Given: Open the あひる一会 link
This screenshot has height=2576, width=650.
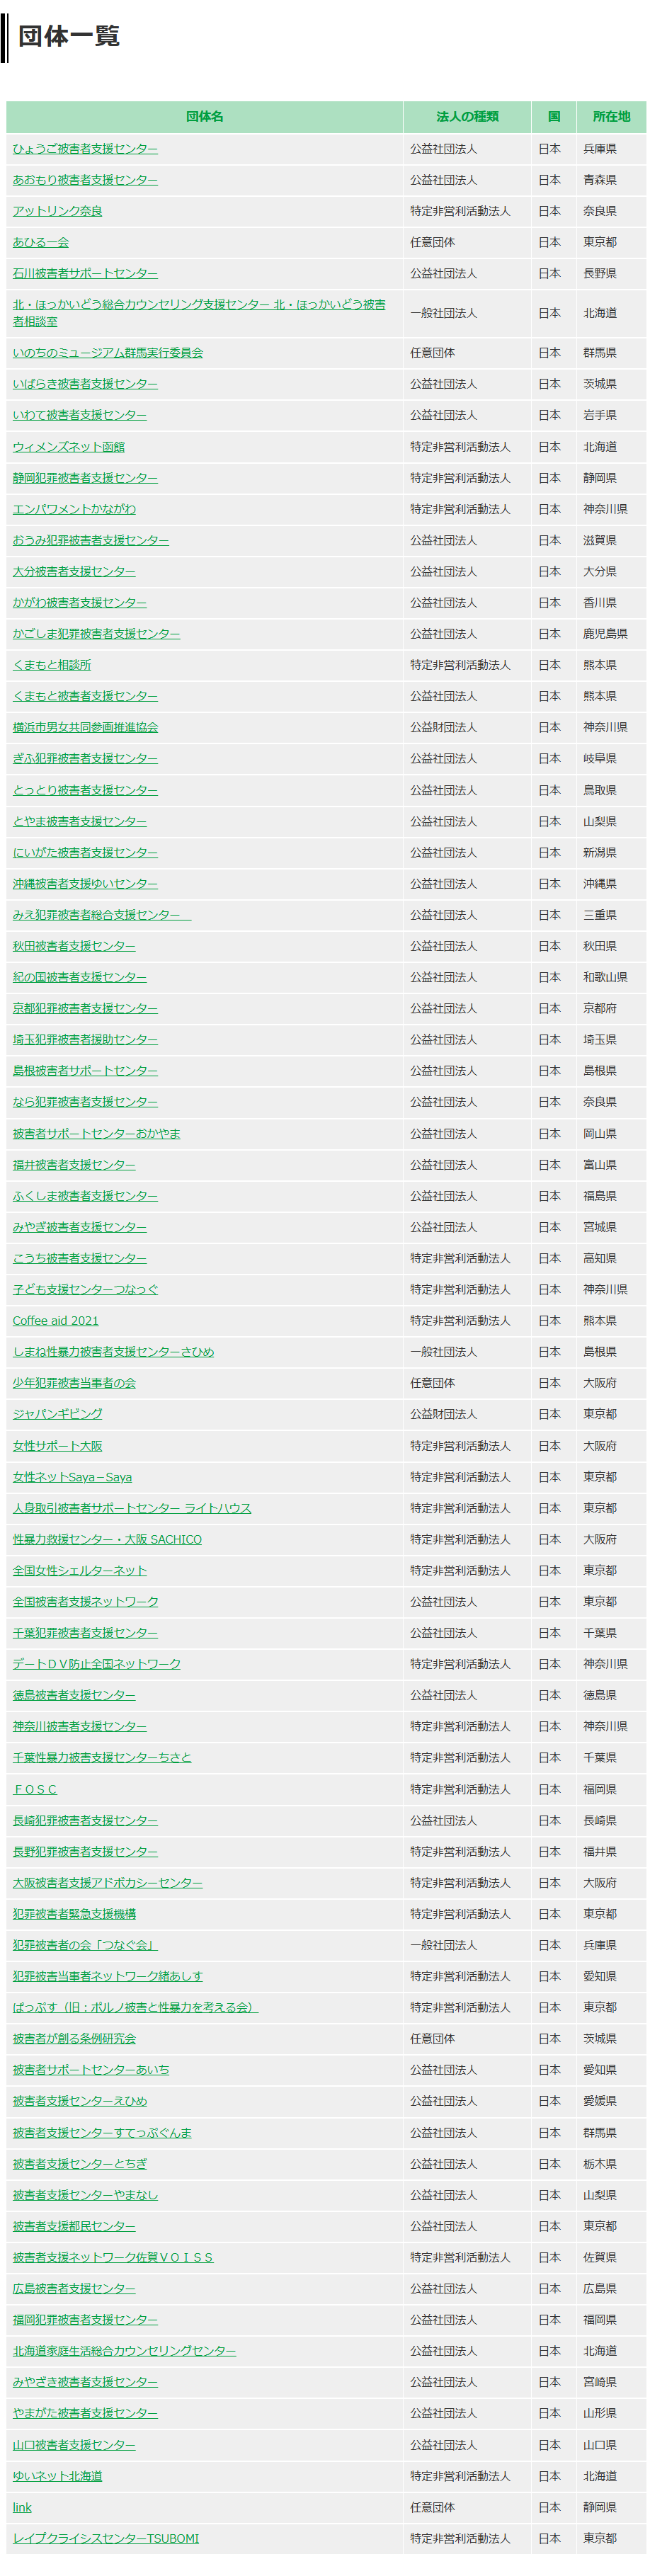Looking at the screenshot, I should (41, 242).
